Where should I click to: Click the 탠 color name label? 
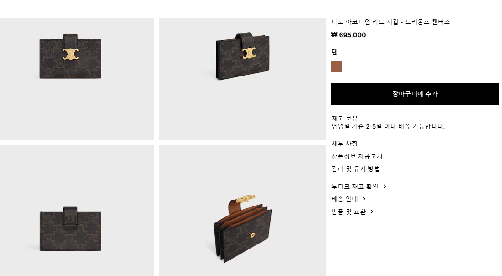pos(335,52)
